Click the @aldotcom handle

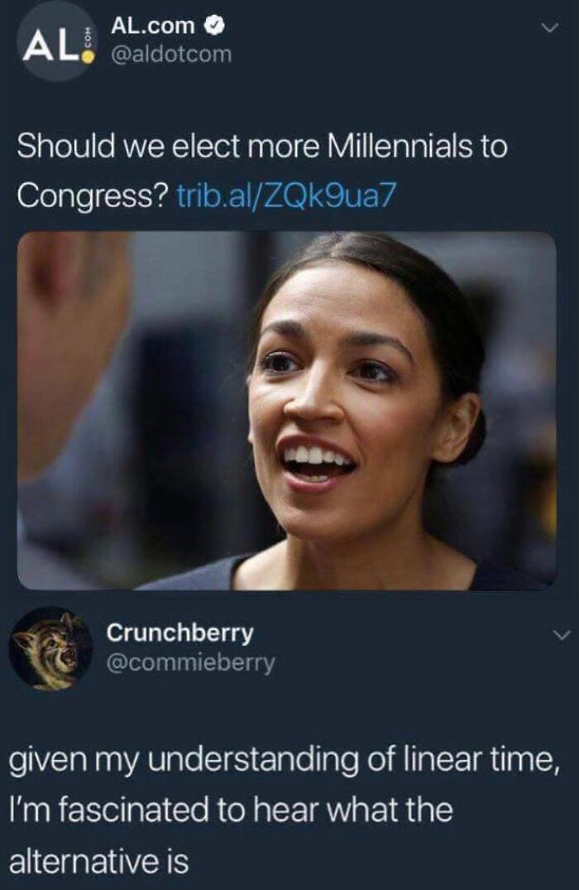170,55
